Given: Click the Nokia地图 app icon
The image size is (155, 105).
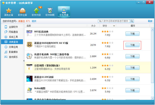Looking at the screenshot, I should 29,90.
